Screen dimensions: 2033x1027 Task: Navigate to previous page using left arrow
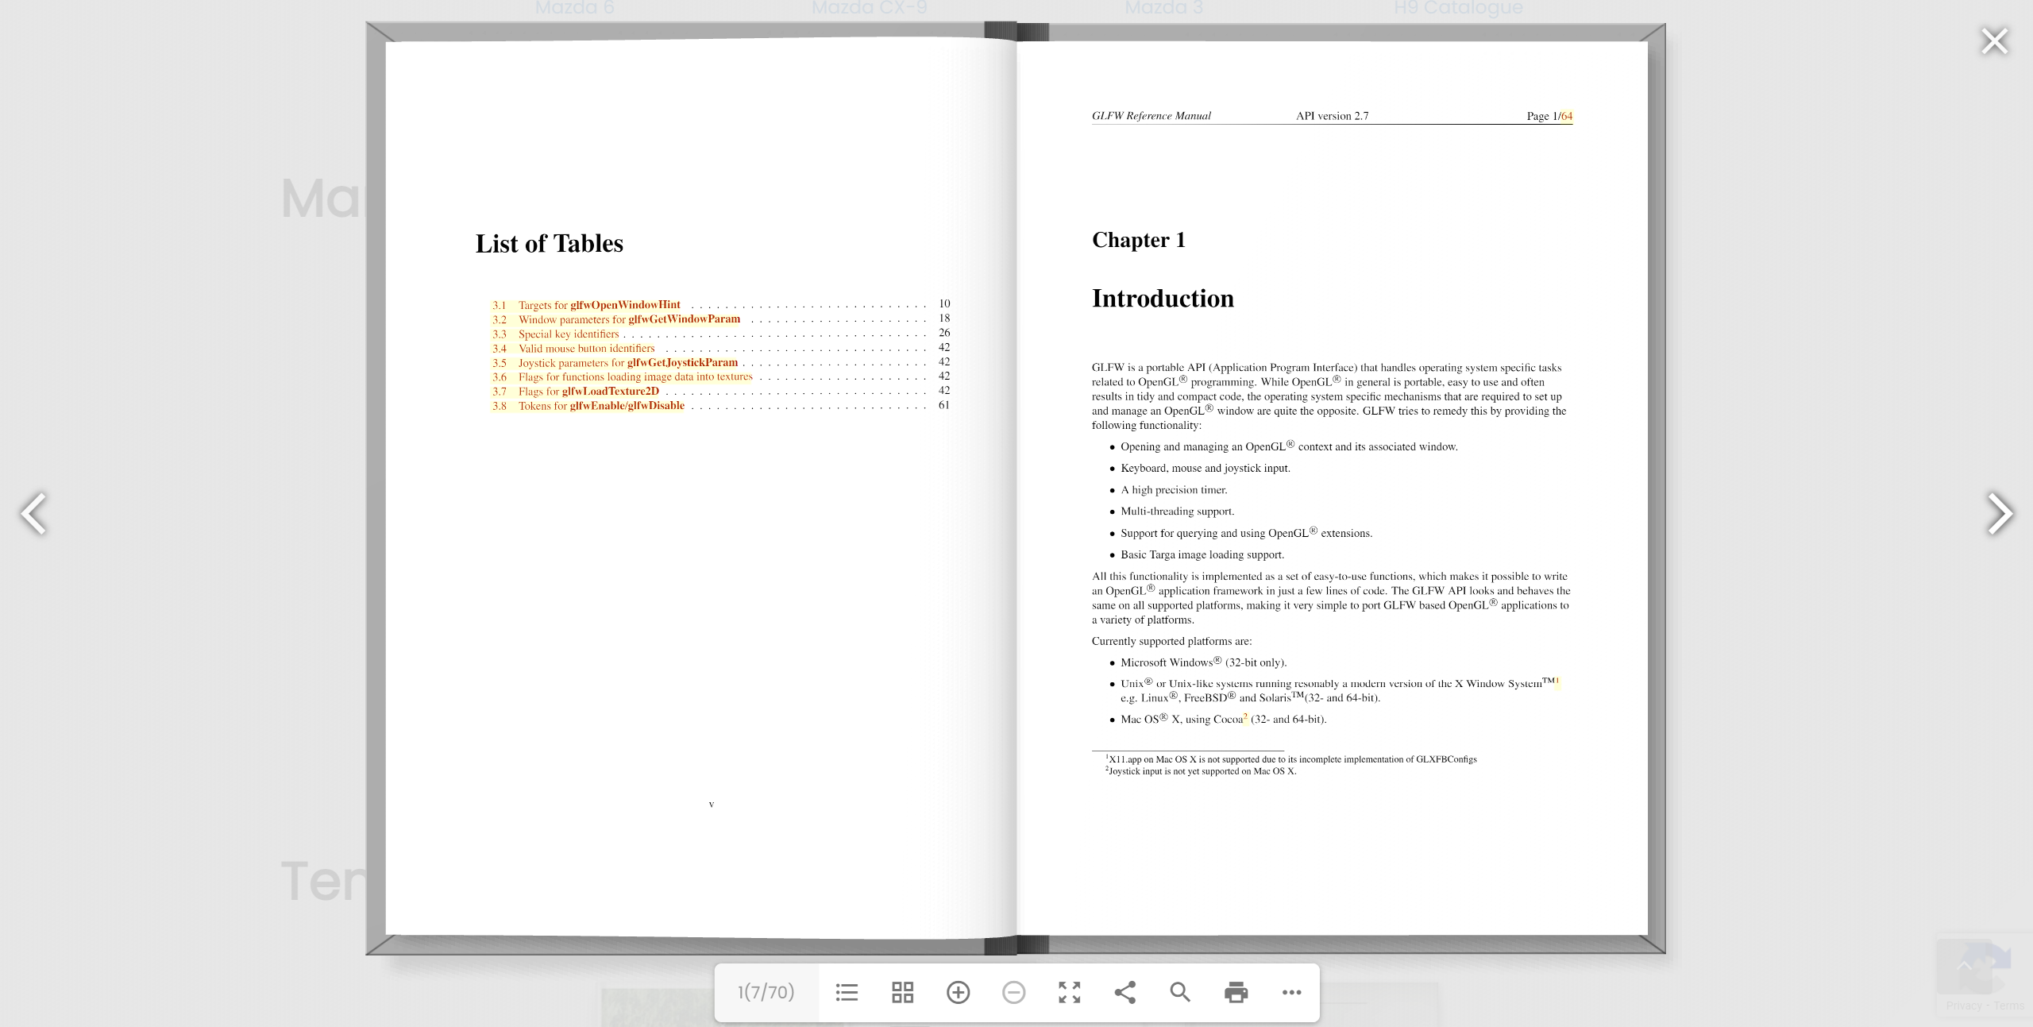tap(36, 512)
